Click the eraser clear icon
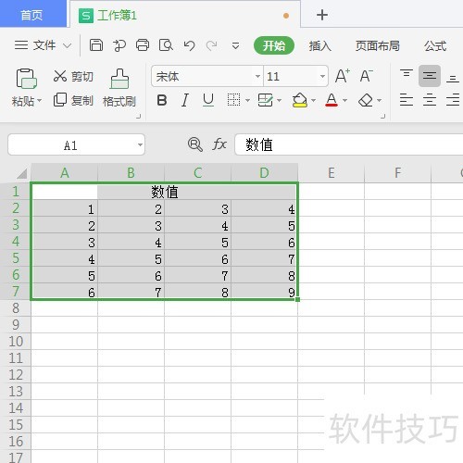This screenshot has width=463, height=463. (x=366, y=100)
